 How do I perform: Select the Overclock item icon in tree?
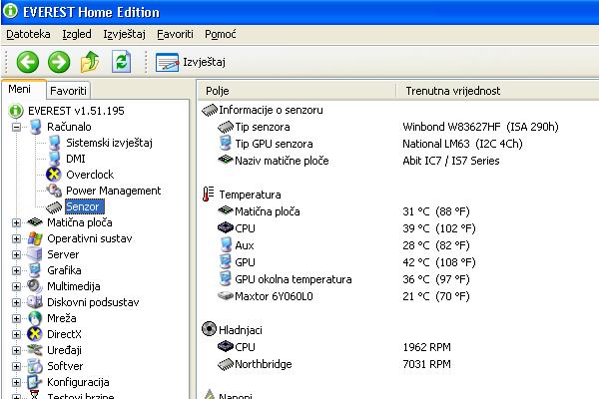(54, 175)
